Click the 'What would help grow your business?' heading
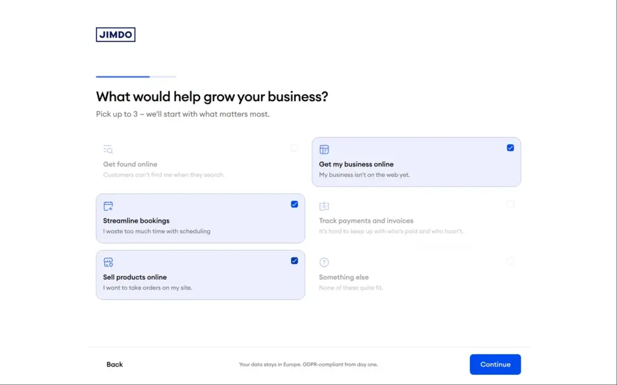Viewport: 617px width, 385px height. 212,97
